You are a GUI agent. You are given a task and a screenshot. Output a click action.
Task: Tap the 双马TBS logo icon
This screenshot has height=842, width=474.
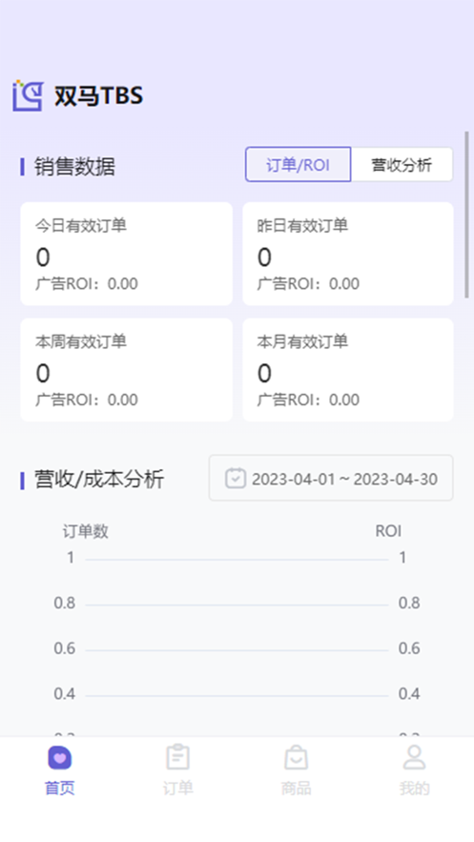pyautogui.click(x=28, y=95)
